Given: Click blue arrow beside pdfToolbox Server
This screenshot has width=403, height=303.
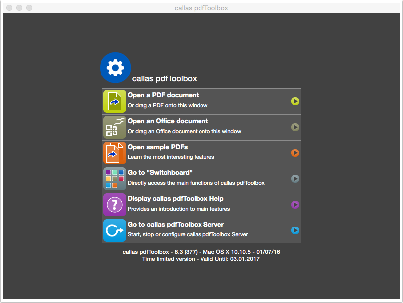Looking at the screenshot, I should pos(295,230).
